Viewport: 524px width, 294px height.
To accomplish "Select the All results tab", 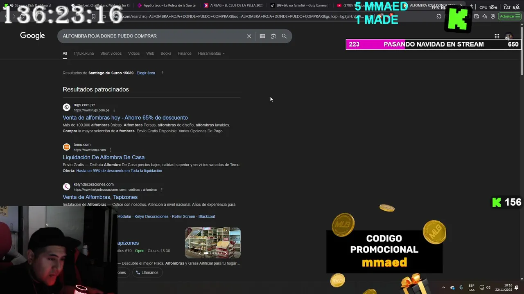I will pyautogui.click(x=65, y=53).
